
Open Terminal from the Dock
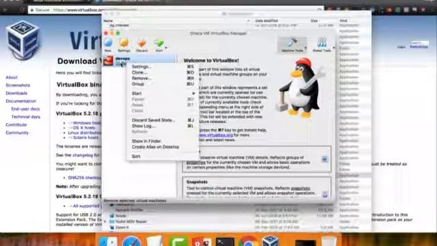coord(225,241)
